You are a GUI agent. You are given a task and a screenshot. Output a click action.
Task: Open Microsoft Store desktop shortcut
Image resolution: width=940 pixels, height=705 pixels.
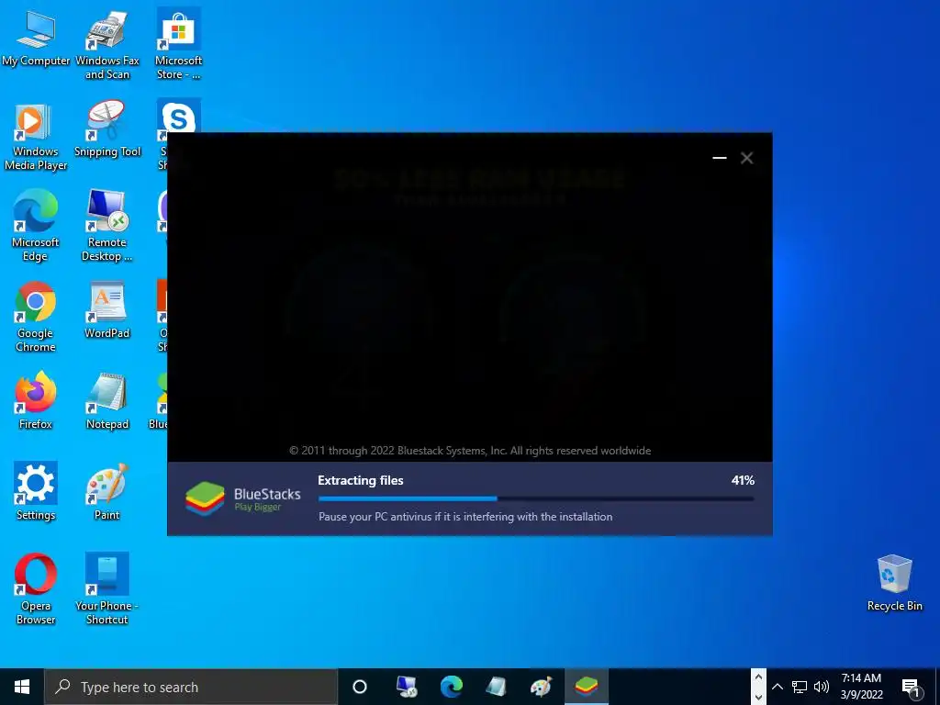(x=178, y=45)
